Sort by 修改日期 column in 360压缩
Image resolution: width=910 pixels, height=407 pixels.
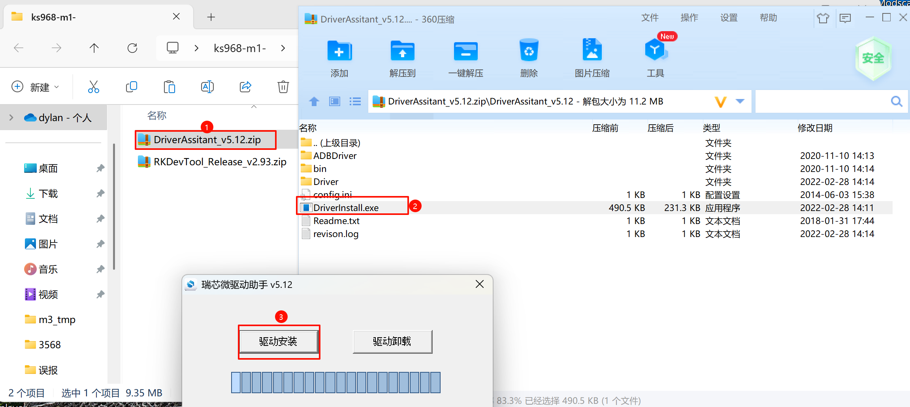coord(815,128)
